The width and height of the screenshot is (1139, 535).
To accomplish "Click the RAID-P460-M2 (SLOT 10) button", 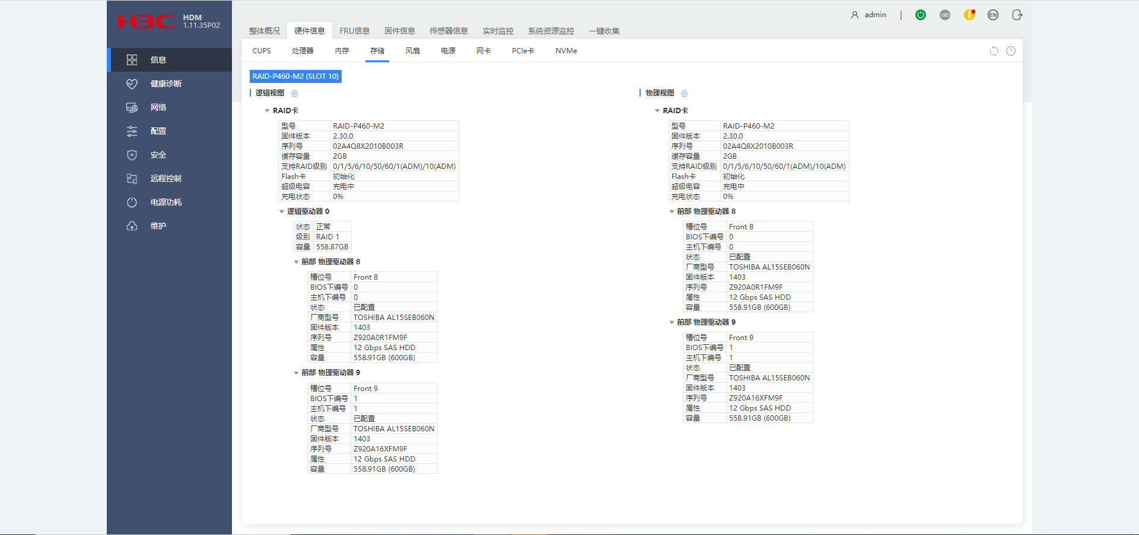I will pyautogui.click(x=295, y=76).
